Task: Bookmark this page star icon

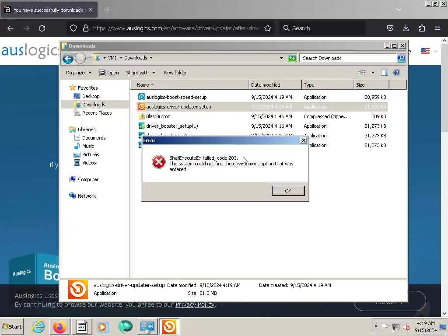Action: (268, 28)
